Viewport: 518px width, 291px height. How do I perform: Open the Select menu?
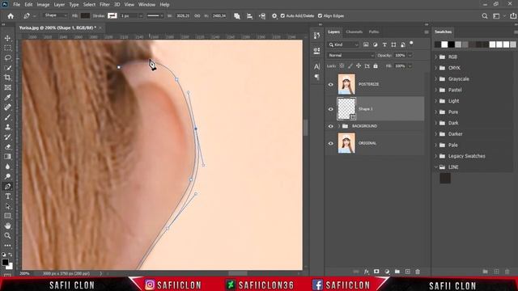(89, 5)
